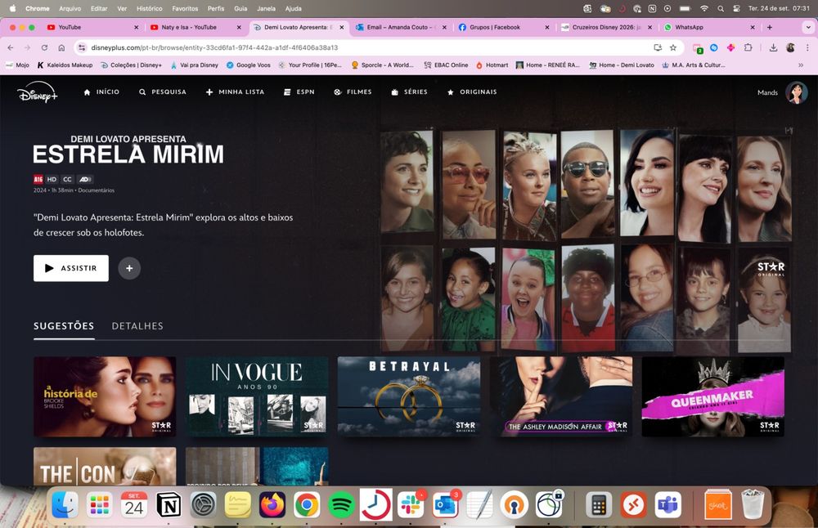The width and height of the screenshot is (818, 528).
Task: Open The Con thumbnail
Action: pyautogui.click(x=105, y=466)
